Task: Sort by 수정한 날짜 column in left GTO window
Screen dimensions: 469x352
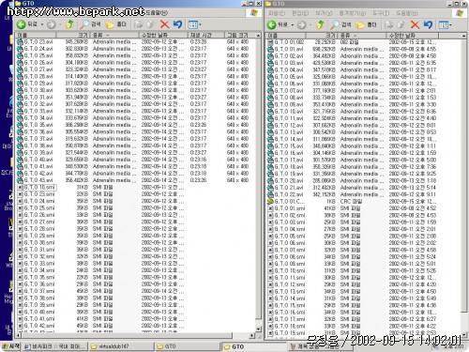Action: 163,35
